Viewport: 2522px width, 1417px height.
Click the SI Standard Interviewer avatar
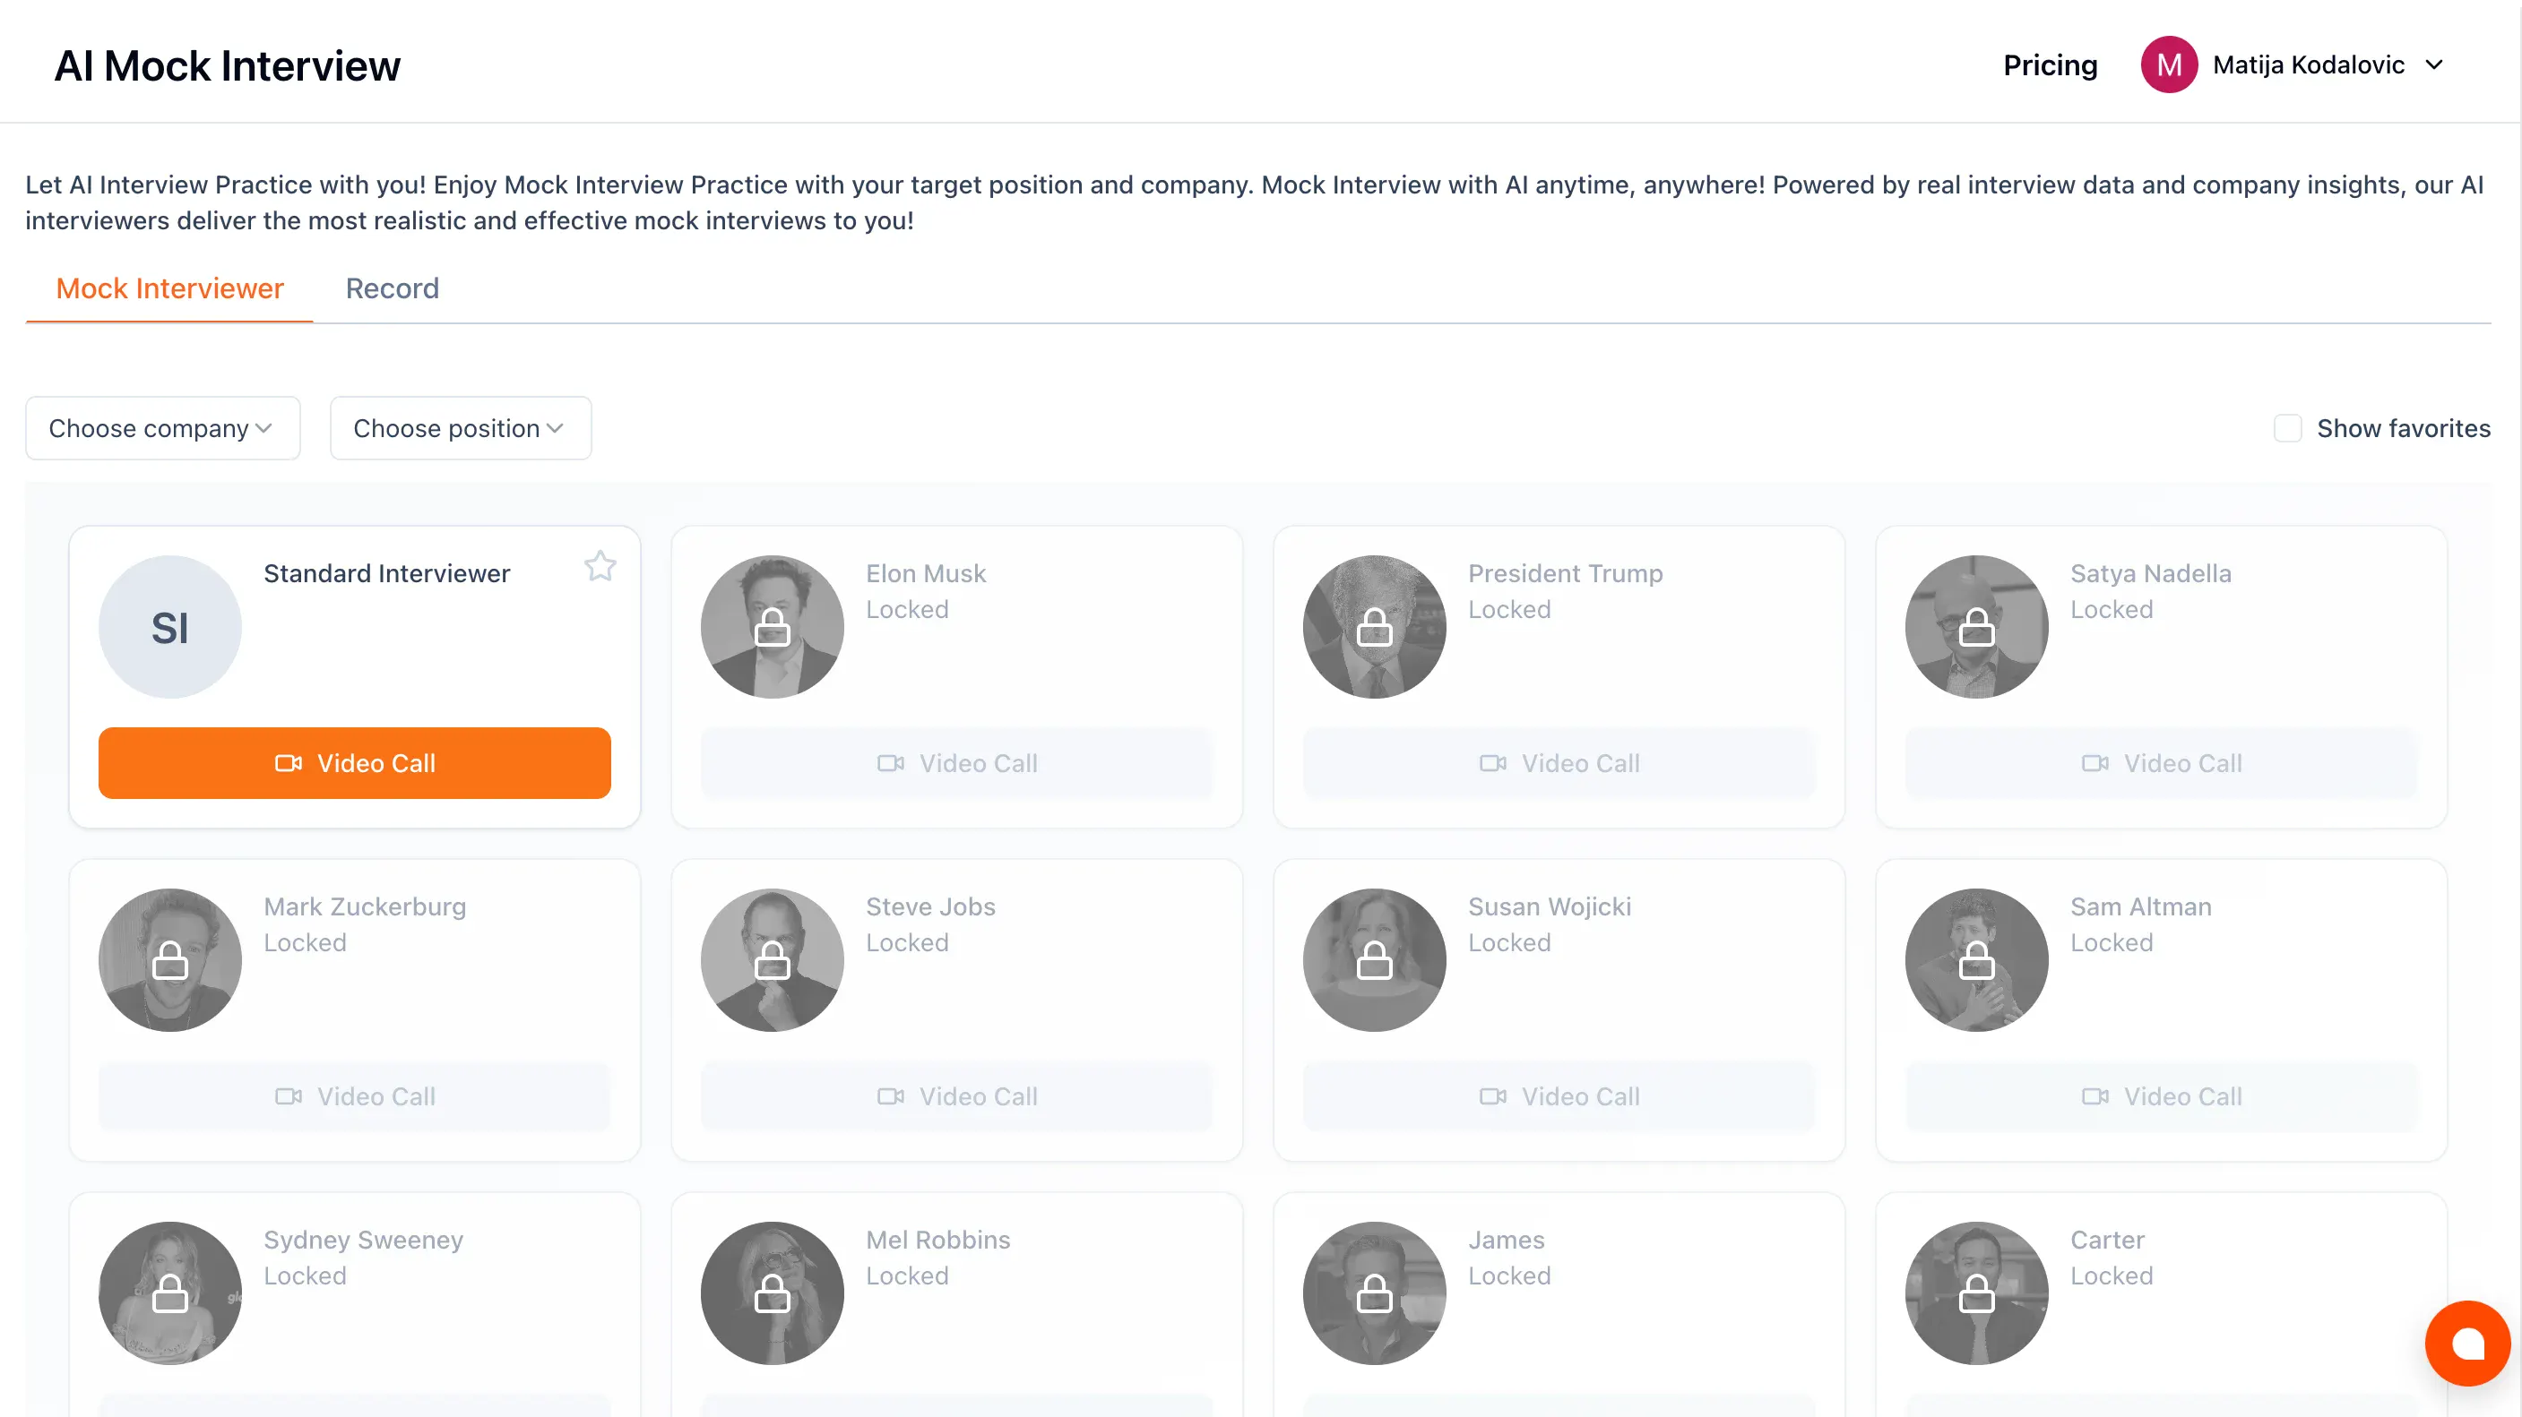pyautogui.click(x=170, y=627)
